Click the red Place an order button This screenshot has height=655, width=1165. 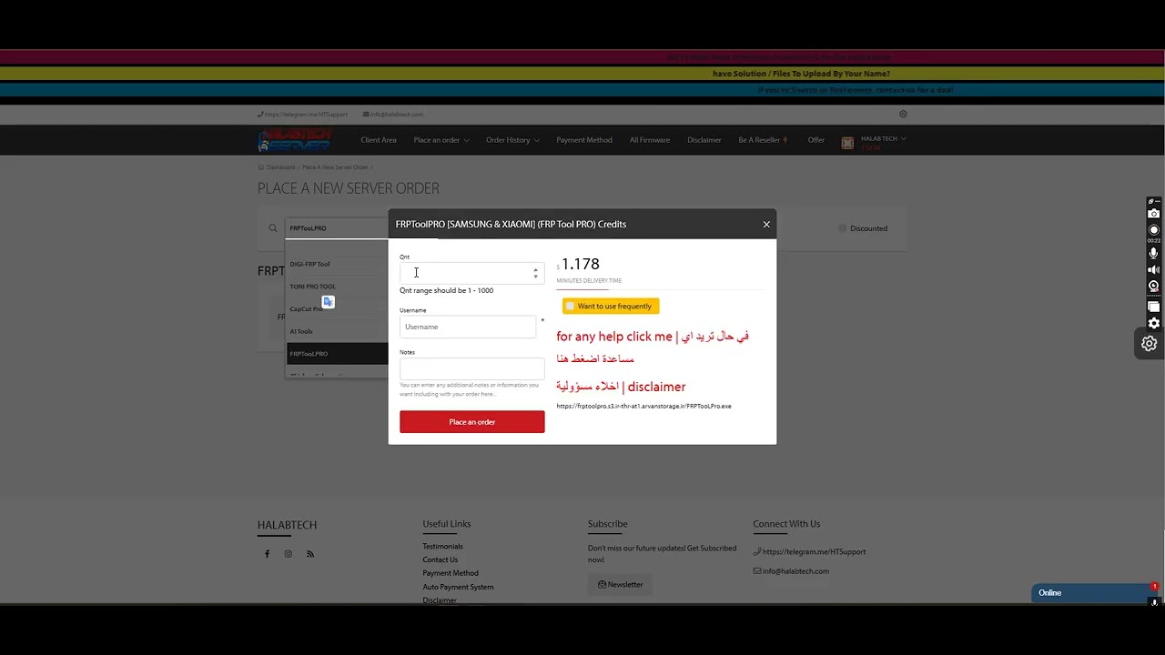471,422
